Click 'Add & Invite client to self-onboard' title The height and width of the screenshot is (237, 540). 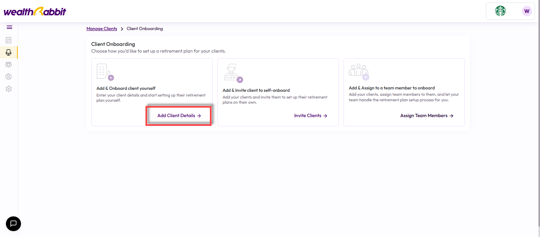tap(256, 90)
